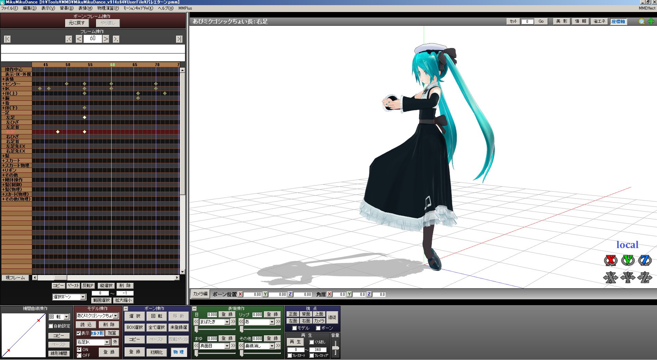Jump to the first frame with |< button
657x360 pixels.
(x=7, y=39)
